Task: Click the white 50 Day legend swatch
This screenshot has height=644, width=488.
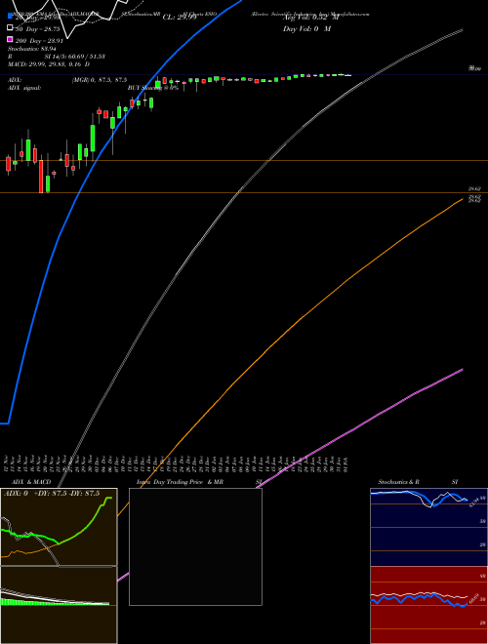Action: click(x=10, y=27)
